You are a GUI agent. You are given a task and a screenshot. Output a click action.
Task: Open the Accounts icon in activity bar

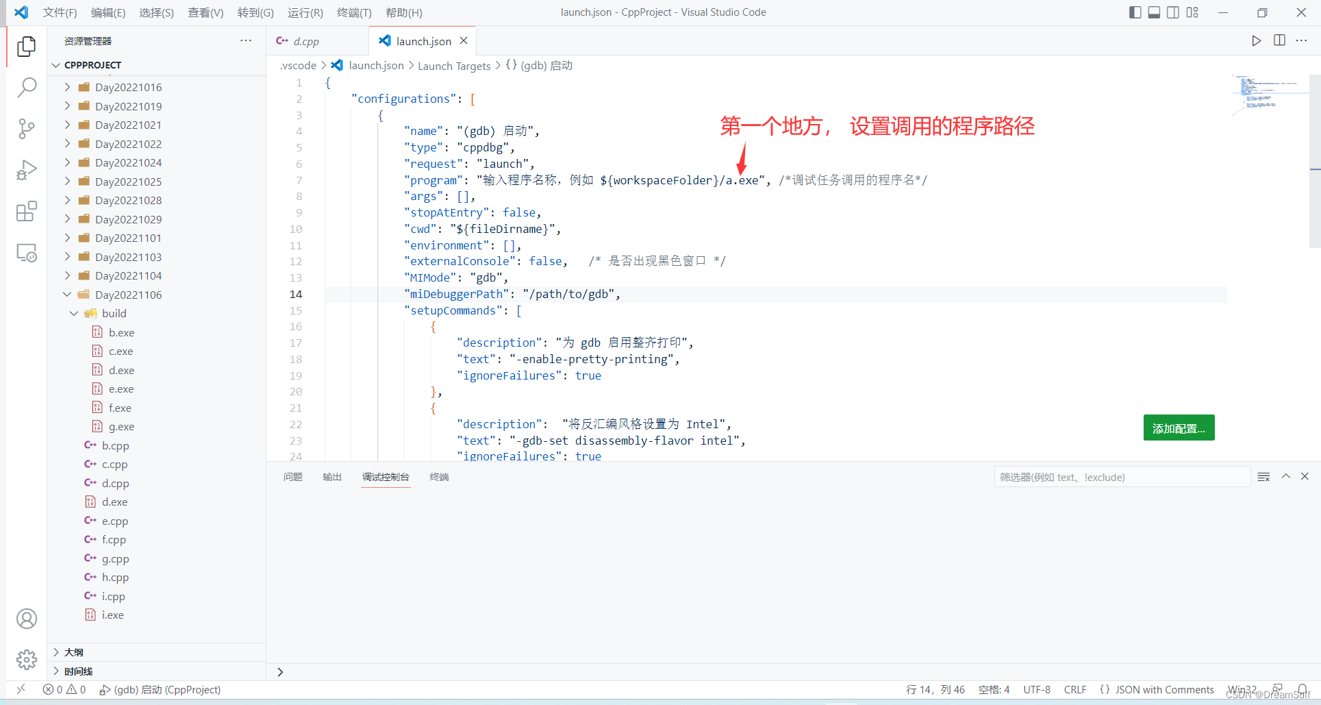pos(27,619)
